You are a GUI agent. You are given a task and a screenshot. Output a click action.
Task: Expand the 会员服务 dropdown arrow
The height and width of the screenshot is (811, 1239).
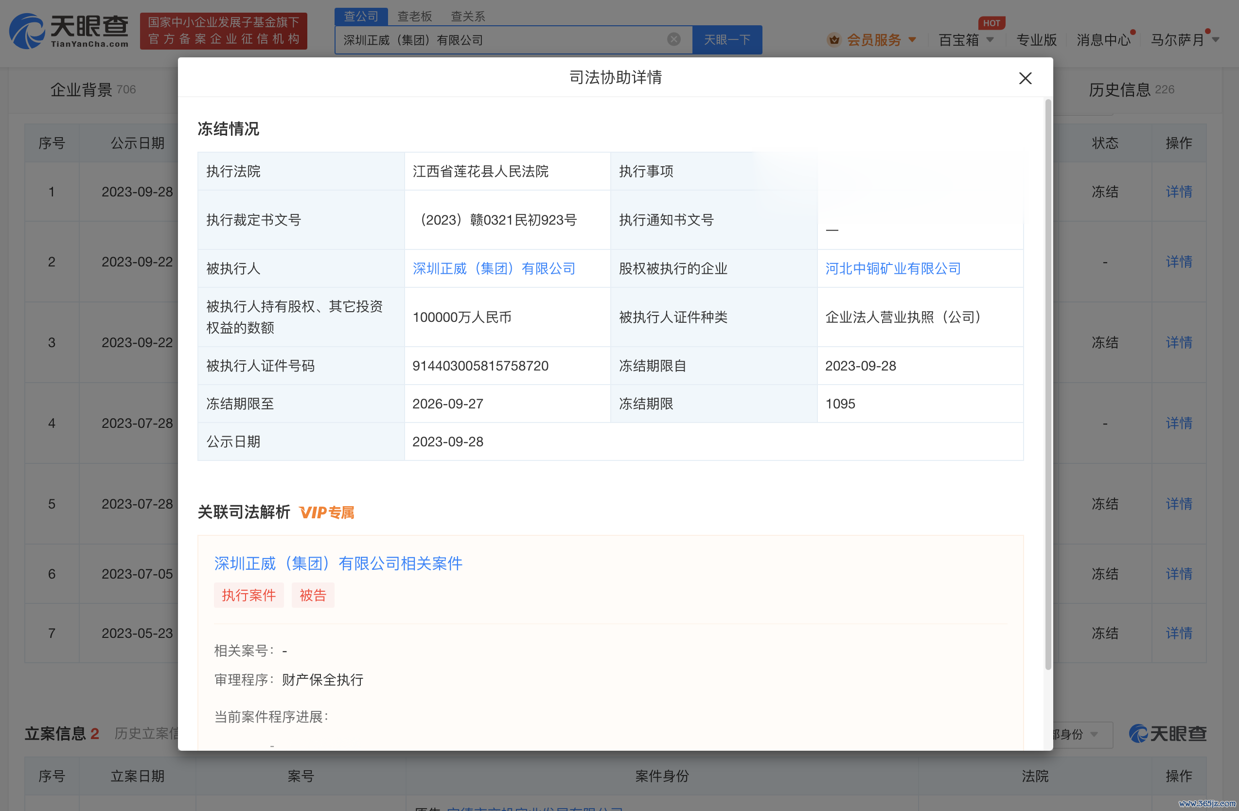click(912, 39)
